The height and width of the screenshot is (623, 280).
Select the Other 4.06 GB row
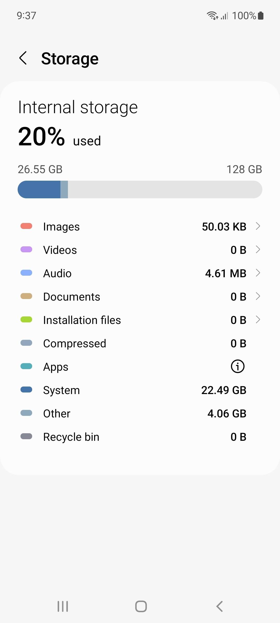(x=140, y=413)
